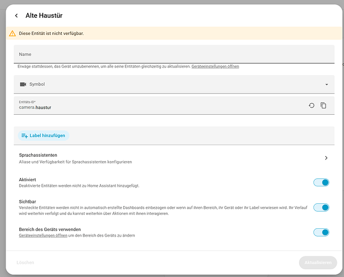Toggle the Sichtbar switch
The image size is (344, 277).
pos(321,207)
